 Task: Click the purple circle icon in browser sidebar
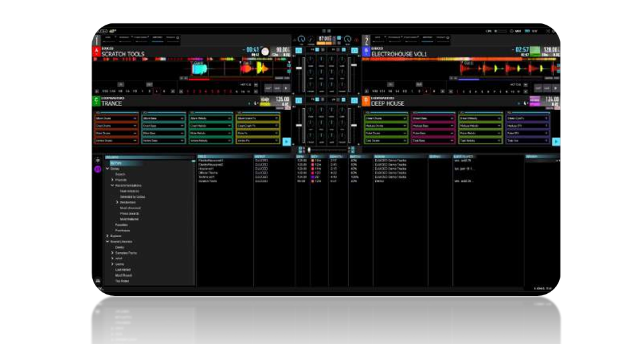pos(98,170)
